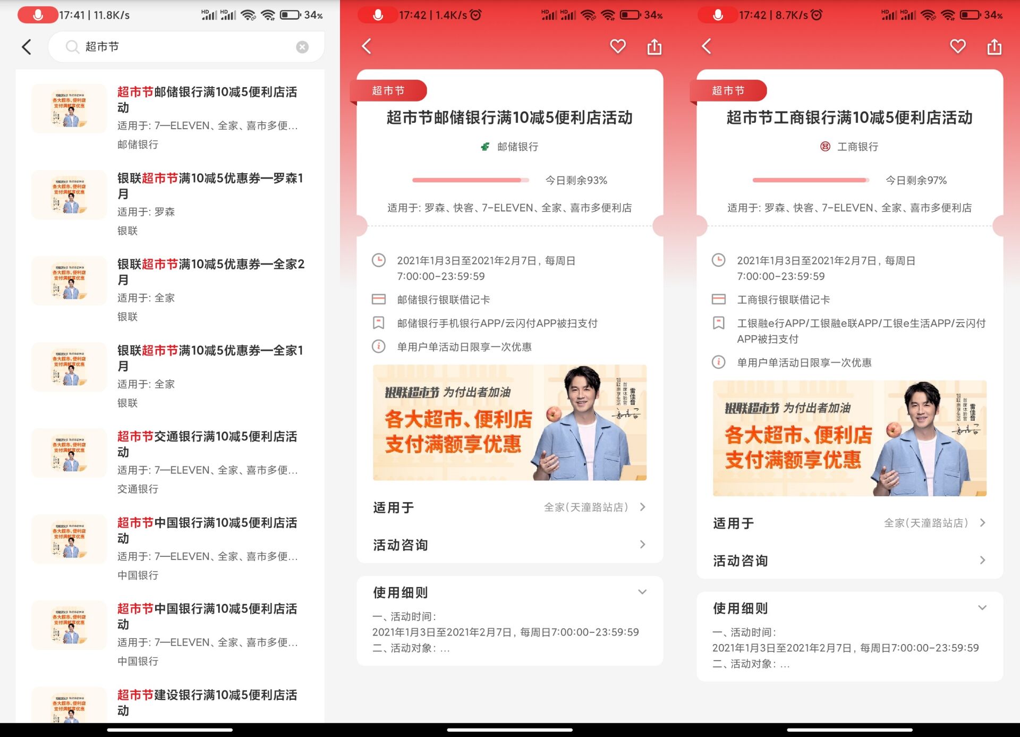Tap the card icon next to 工商银行银联借记卡
The image size is (1020, 737).
[x=719, y=299]
